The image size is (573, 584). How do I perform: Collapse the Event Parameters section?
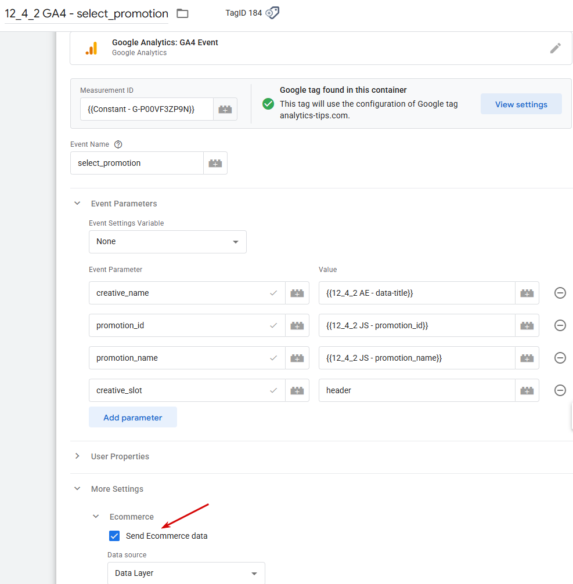pyautogui.click(x=77, y=204)
